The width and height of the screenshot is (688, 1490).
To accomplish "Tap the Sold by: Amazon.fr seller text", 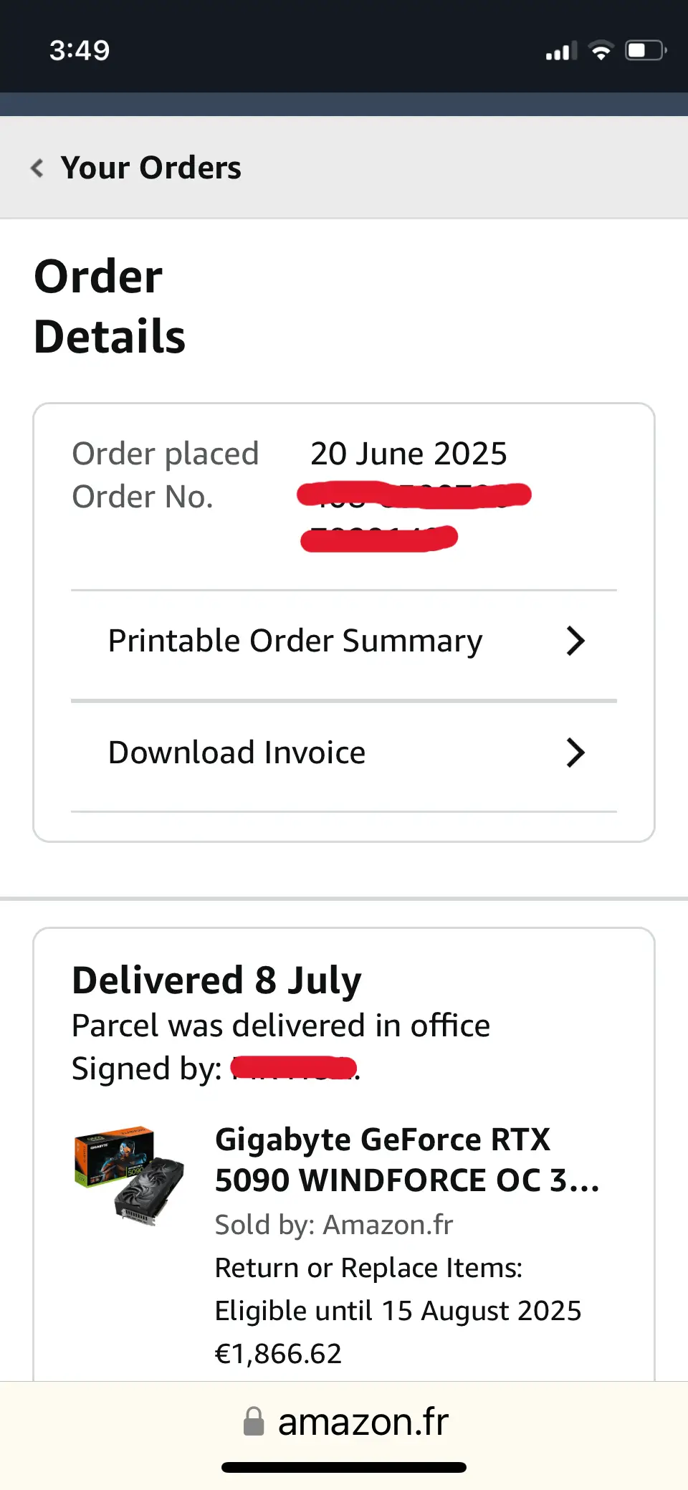I will (334, 1226).
